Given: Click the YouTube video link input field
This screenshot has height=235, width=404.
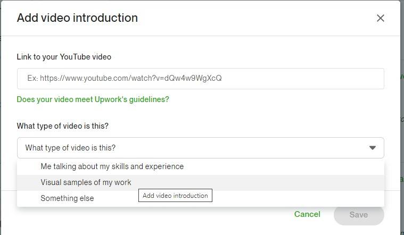Looking at the screenshot, I should point(201,79).
